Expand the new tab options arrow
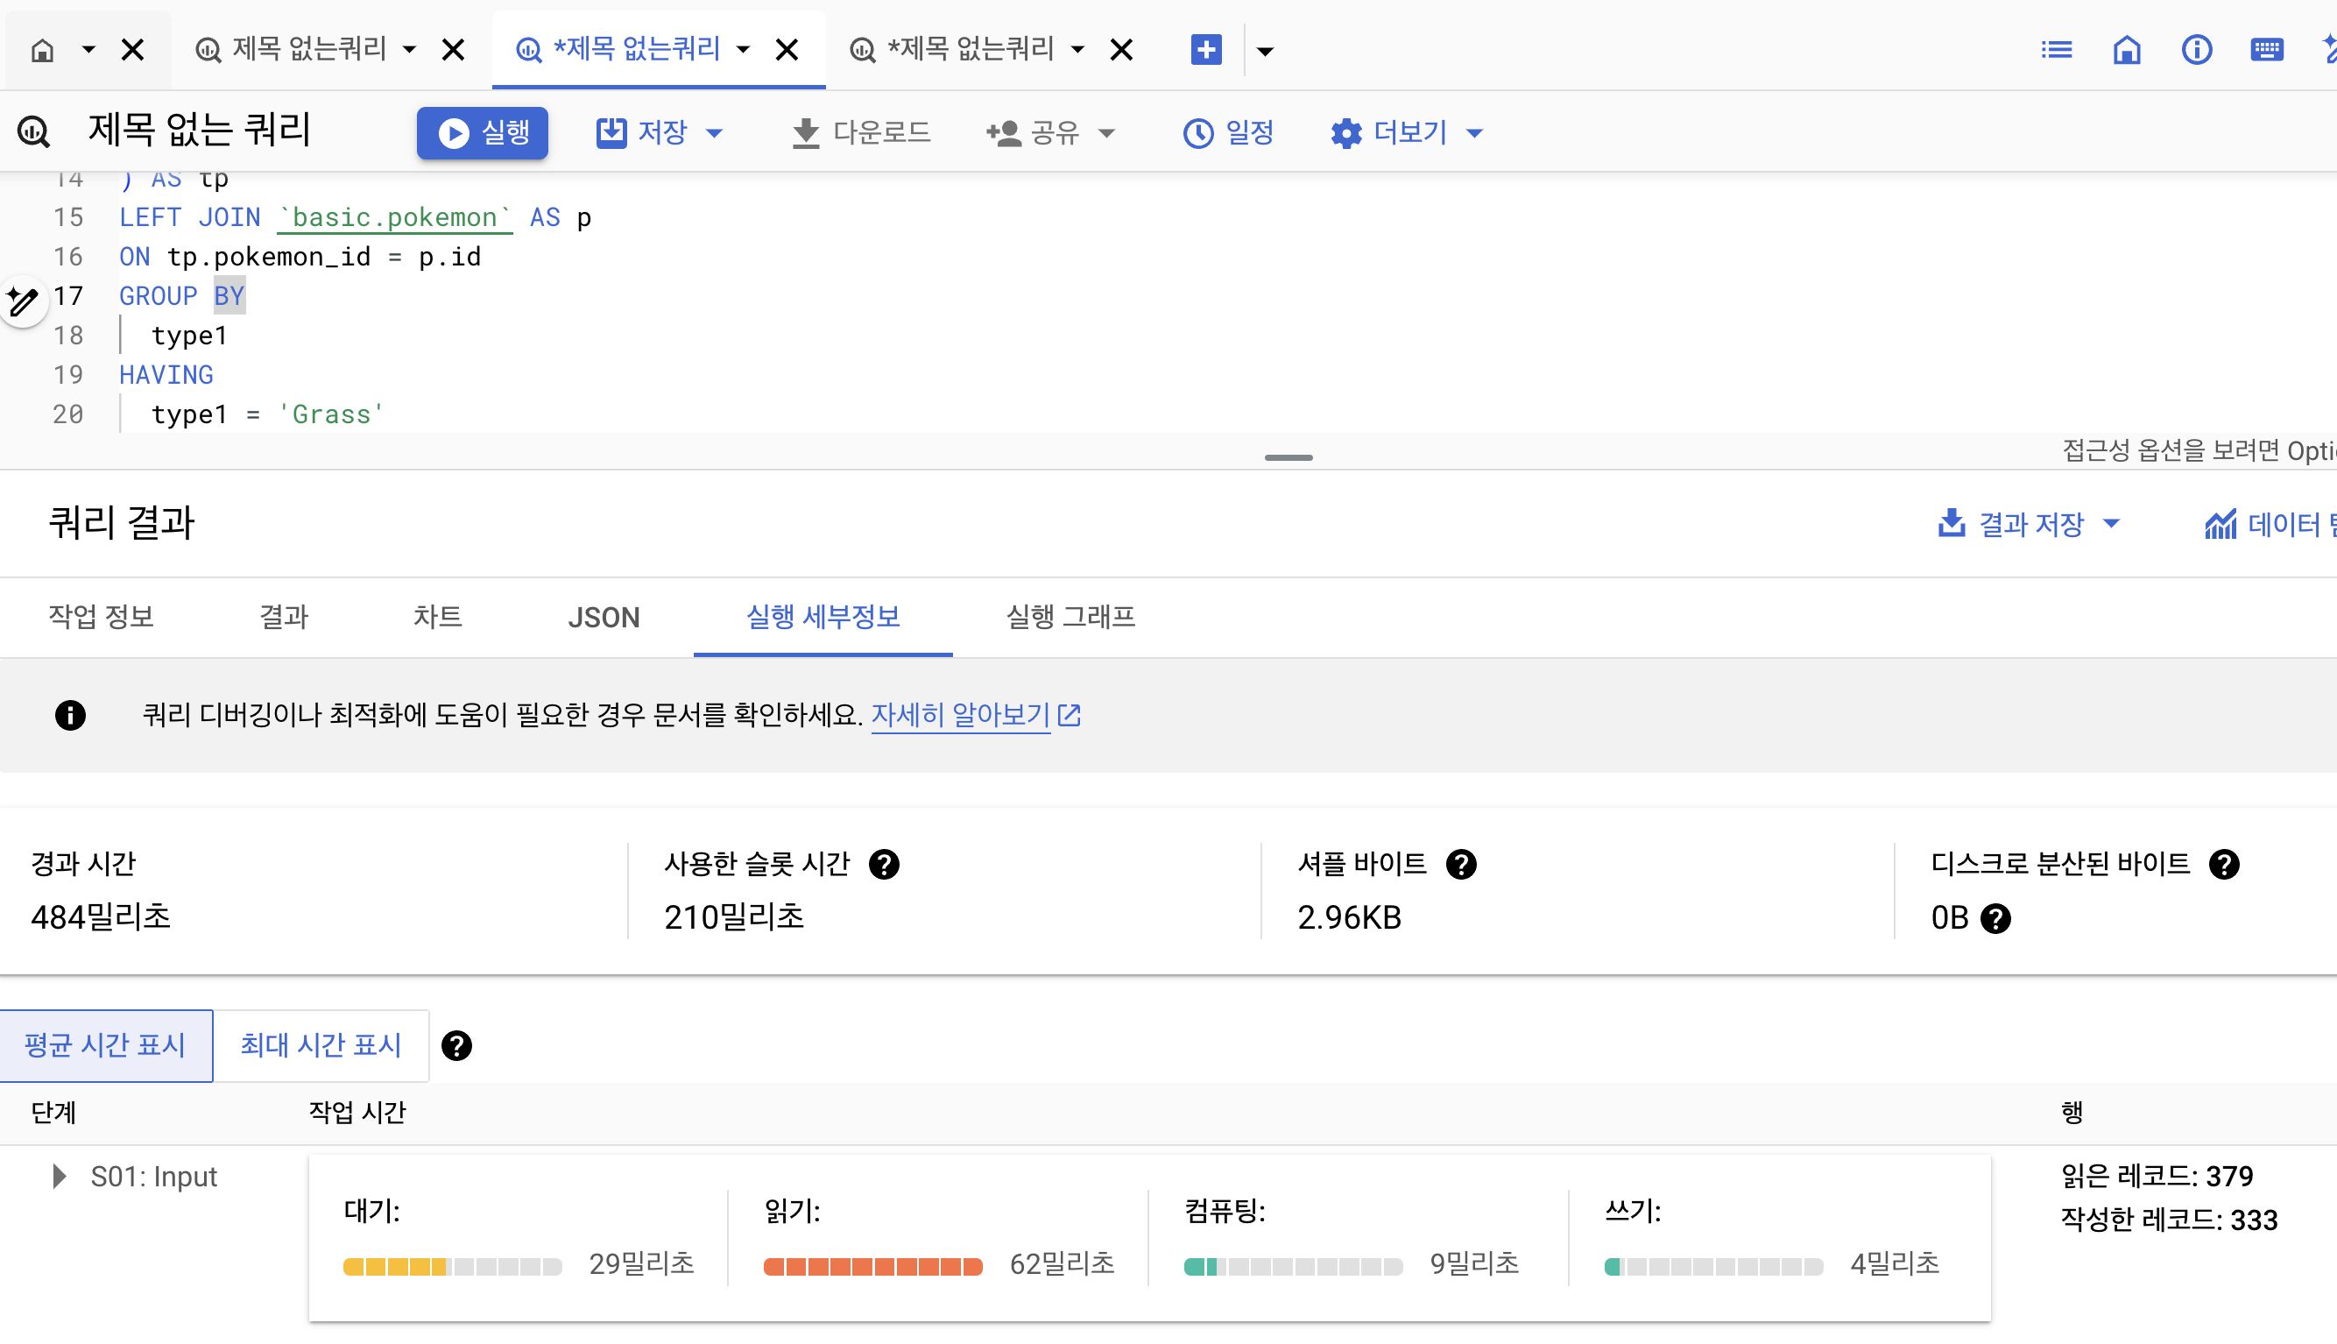This screenshot has height=1344, width=2337. pos(1265,52)
